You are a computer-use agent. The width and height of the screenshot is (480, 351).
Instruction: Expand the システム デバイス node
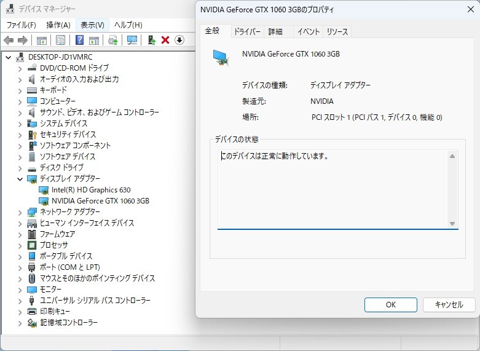coord(20,124)
